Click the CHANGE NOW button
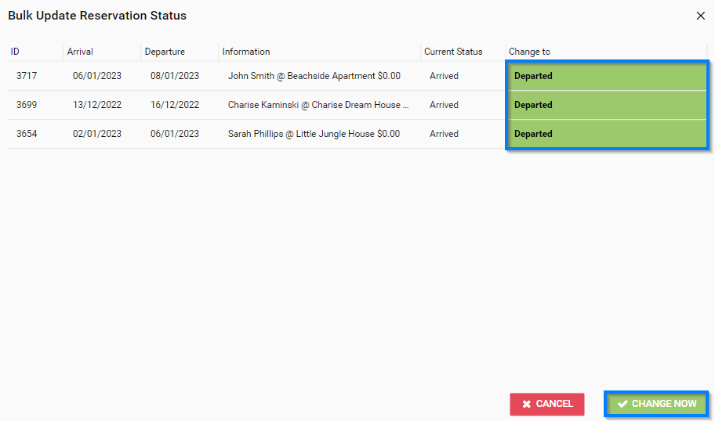The image size is (715, 421). [x=656, y=404]
